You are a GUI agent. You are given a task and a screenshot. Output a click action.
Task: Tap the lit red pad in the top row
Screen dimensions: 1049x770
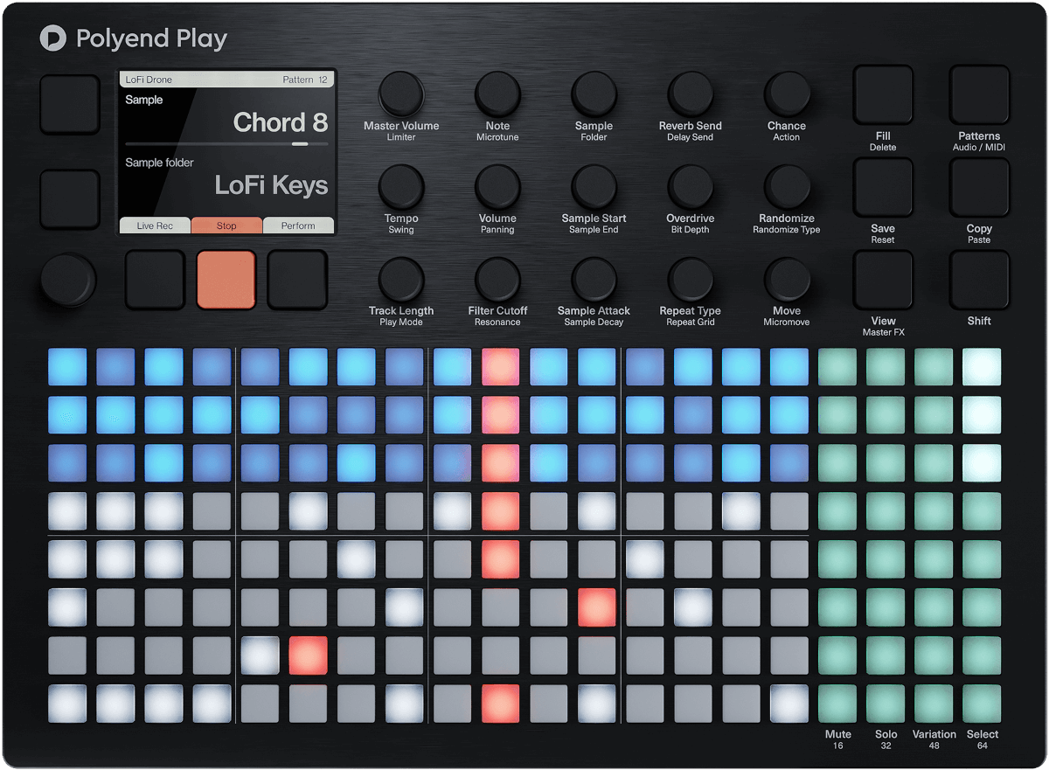pyautogui.click(x=500, y=366)
